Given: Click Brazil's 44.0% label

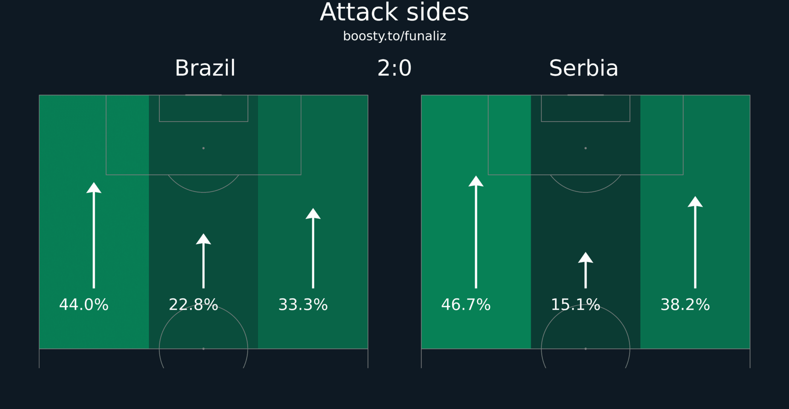Looking at the screenshot, I should pos(84,305).
